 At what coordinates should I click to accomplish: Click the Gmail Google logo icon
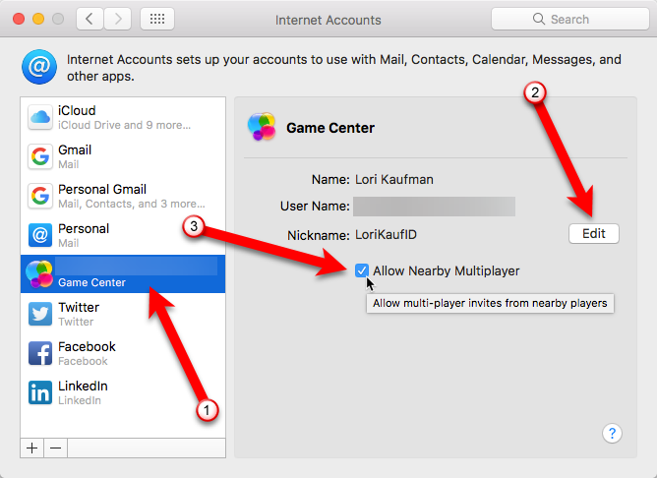click(40, 156)
